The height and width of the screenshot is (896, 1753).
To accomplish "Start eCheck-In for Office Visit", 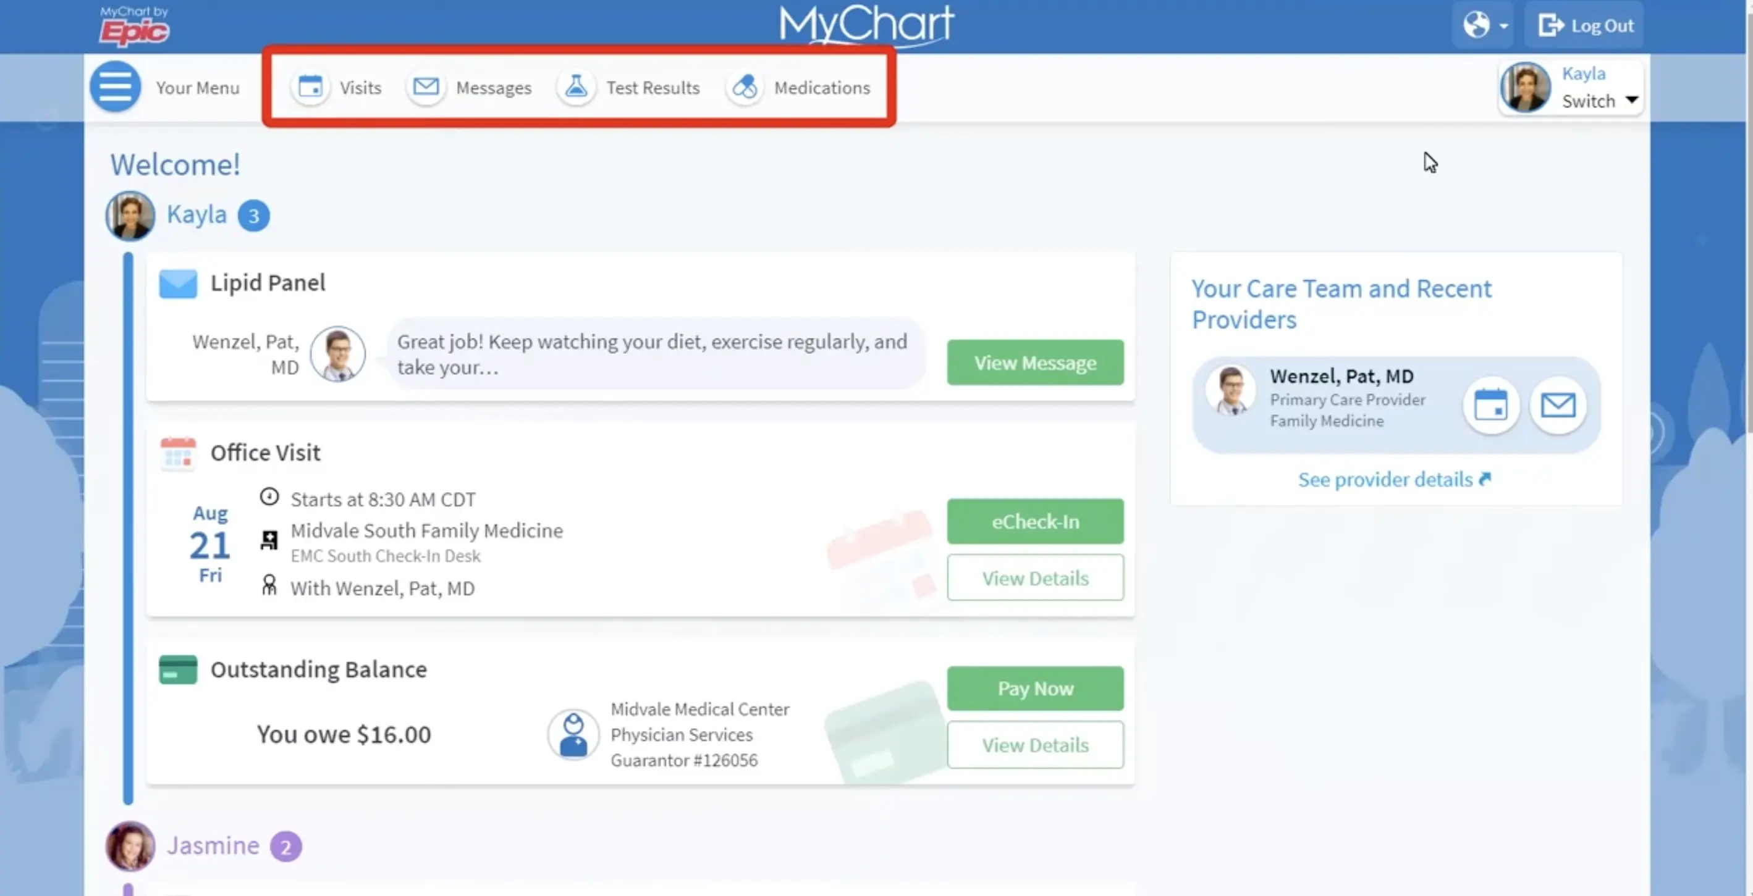I will 1034,521.
